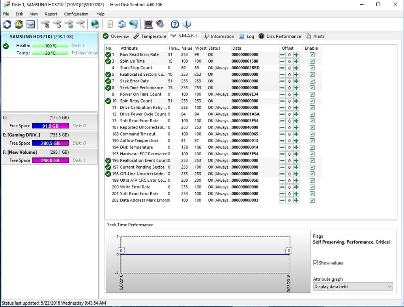Click the Offset value field for Spin Retry Count

coord(289,101)
